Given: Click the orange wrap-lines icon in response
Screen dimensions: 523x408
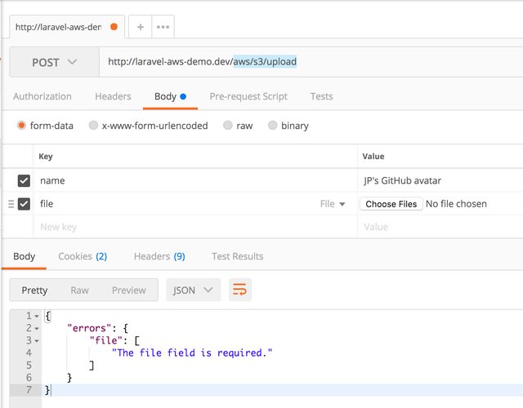Looking at the screenshot, I should pyautogui.click(x=239, y=290).
